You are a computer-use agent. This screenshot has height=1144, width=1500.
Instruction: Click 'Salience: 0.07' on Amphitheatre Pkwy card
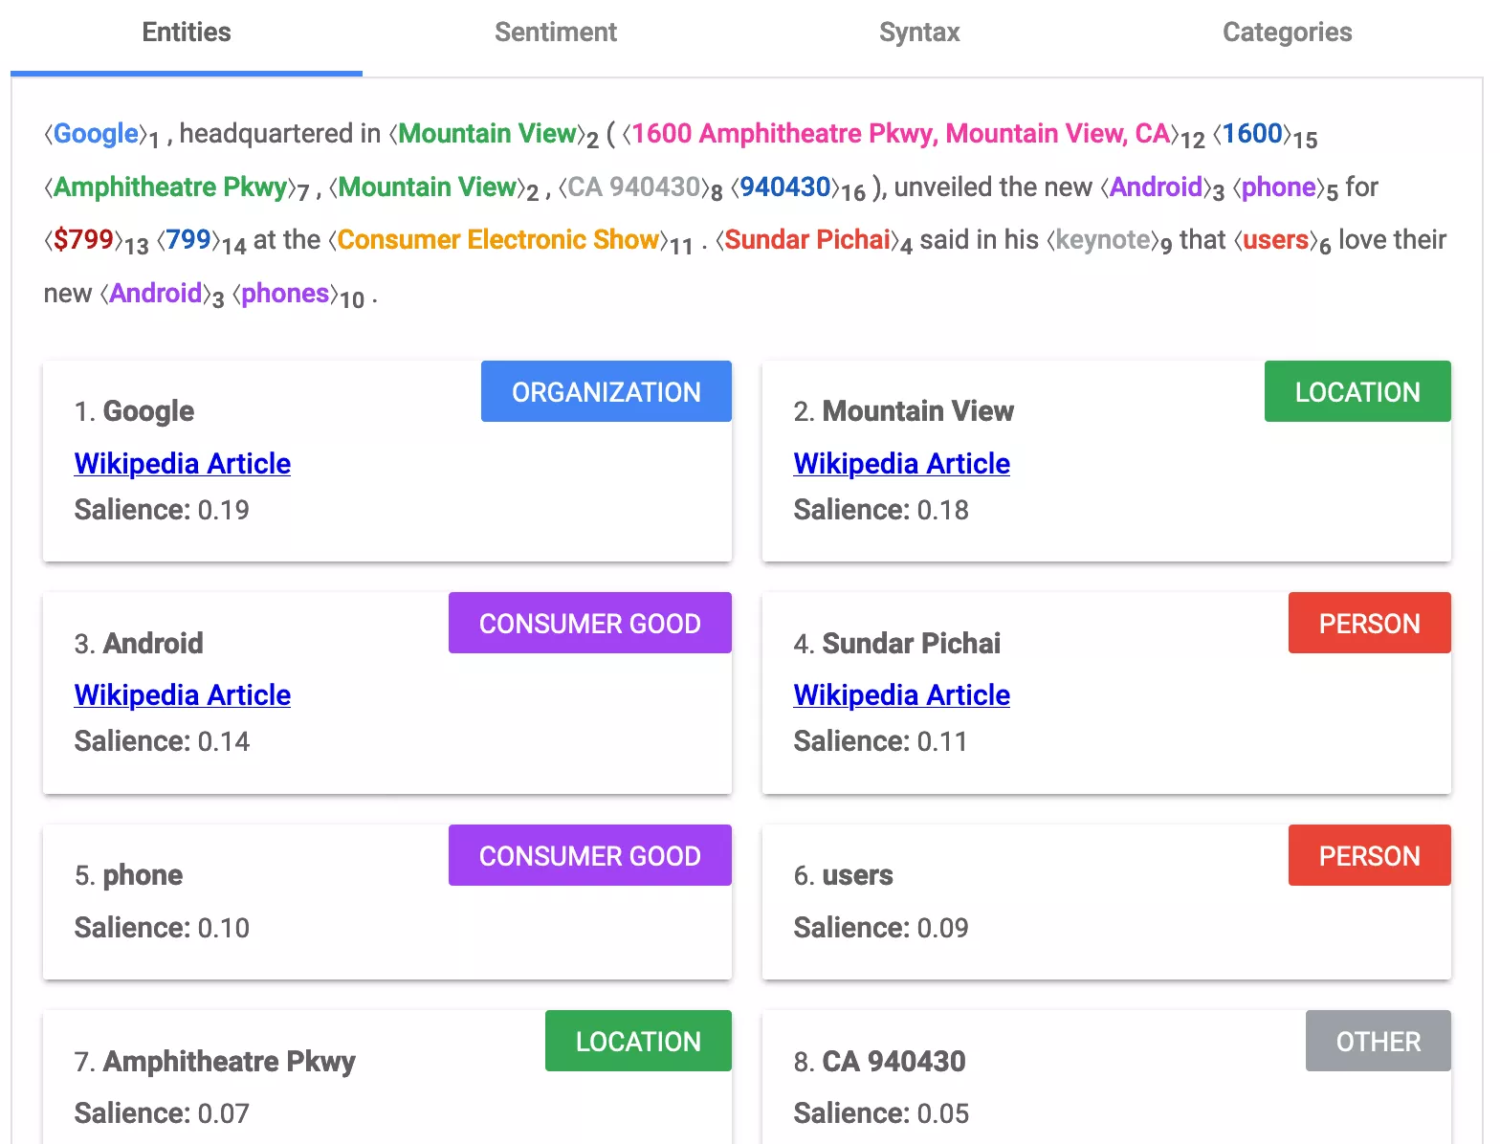[x=162, y=1113]
